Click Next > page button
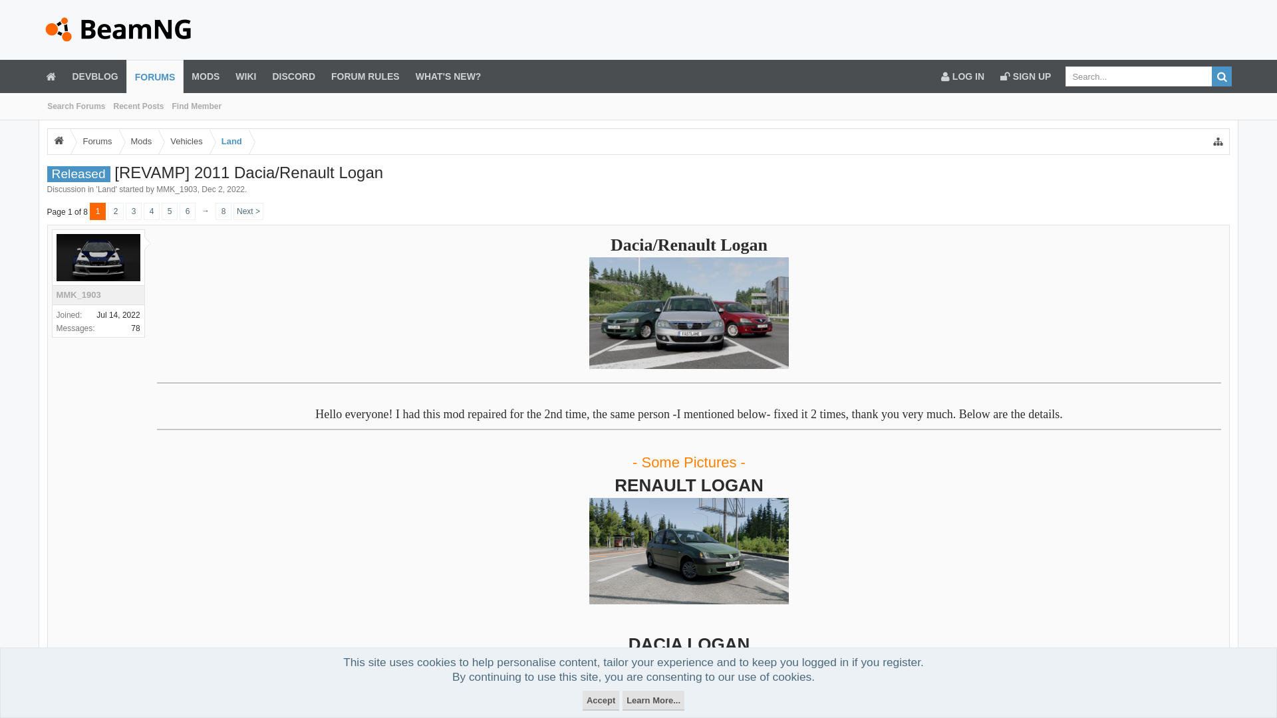 tap(248, 211)
